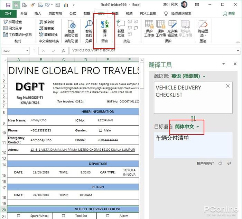Viewport: 242px width, 219px height.
Task: Select column A header
Action: click(19, 60)
